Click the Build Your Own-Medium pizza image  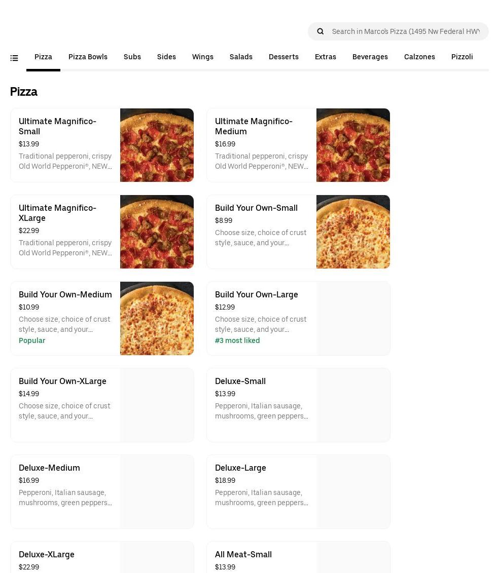click(157, 318)
